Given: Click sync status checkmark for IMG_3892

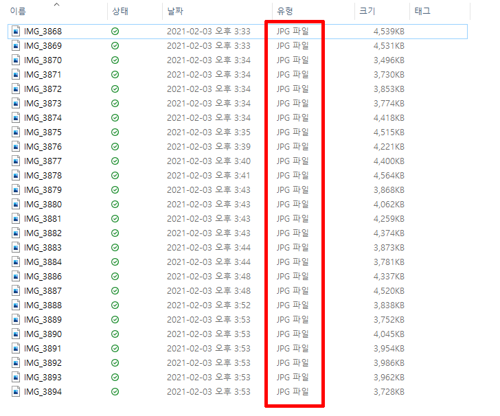Looking at the screenshot, I should click(115, 362).
